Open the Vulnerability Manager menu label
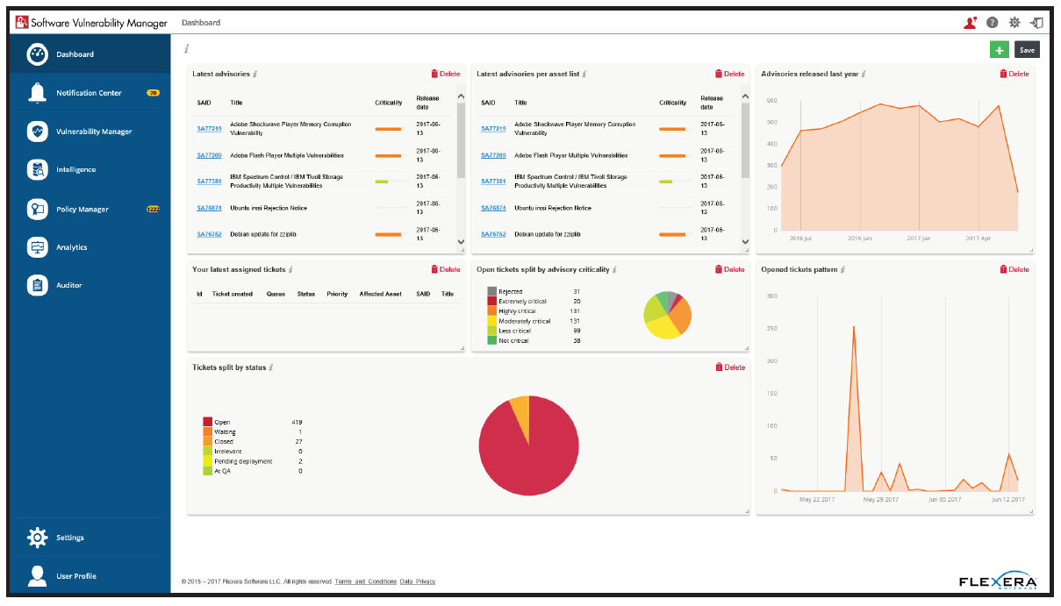 click(x=94, y=132)
